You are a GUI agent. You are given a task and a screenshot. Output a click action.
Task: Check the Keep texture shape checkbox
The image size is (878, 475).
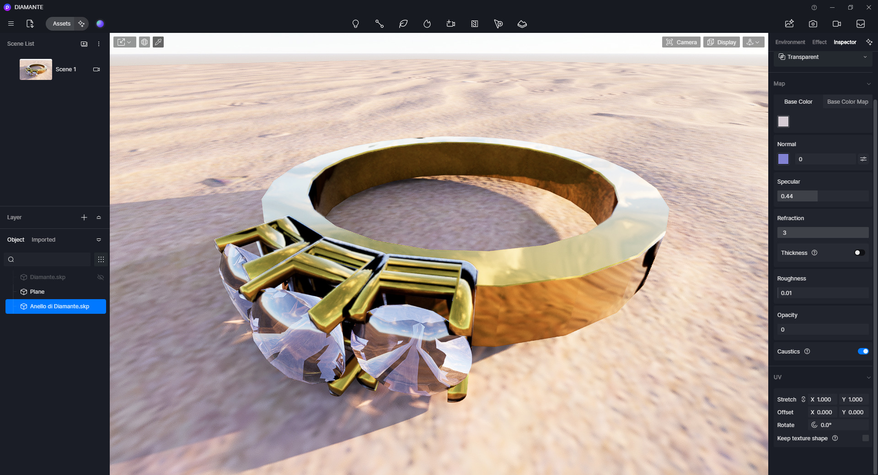click(x=866, y=438)
